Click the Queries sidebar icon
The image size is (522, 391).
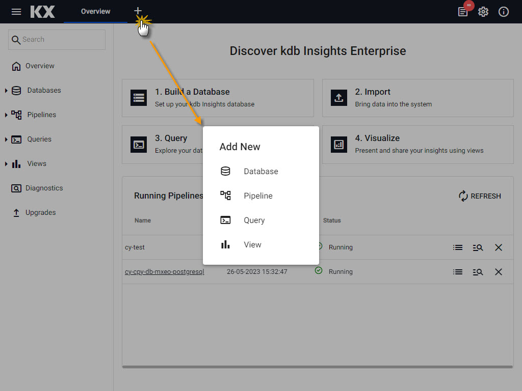(x=16, y=139)
